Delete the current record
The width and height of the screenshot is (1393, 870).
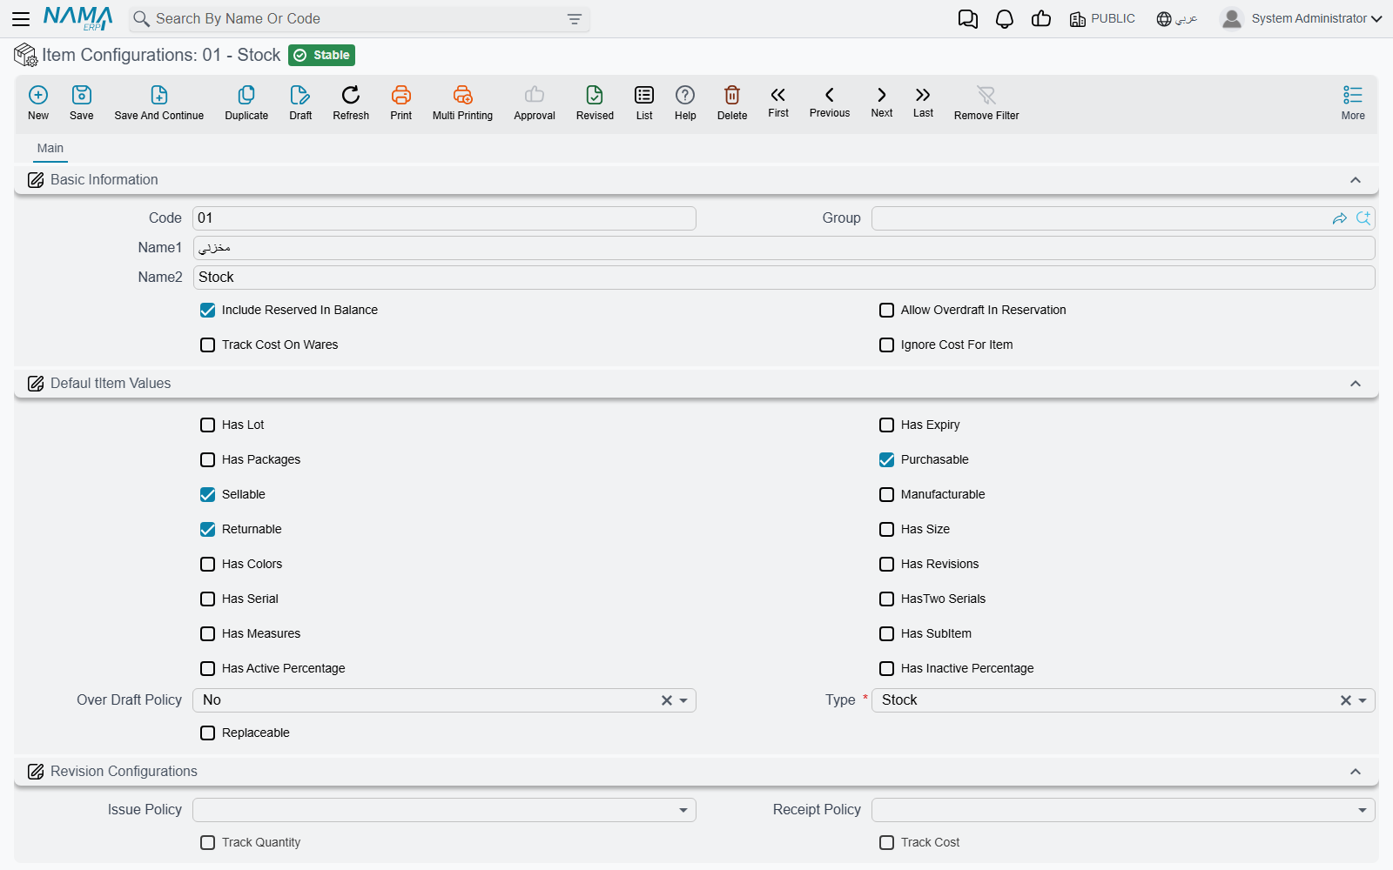(732, 103)
